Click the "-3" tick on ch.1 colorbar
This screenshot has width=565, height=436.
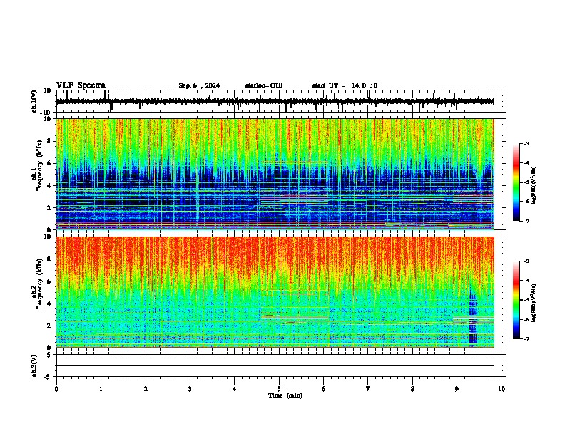[526, 143]
